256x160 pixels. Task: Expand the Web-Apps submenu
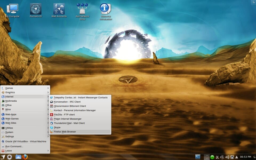pyautogui.click(x=25, y=114)
